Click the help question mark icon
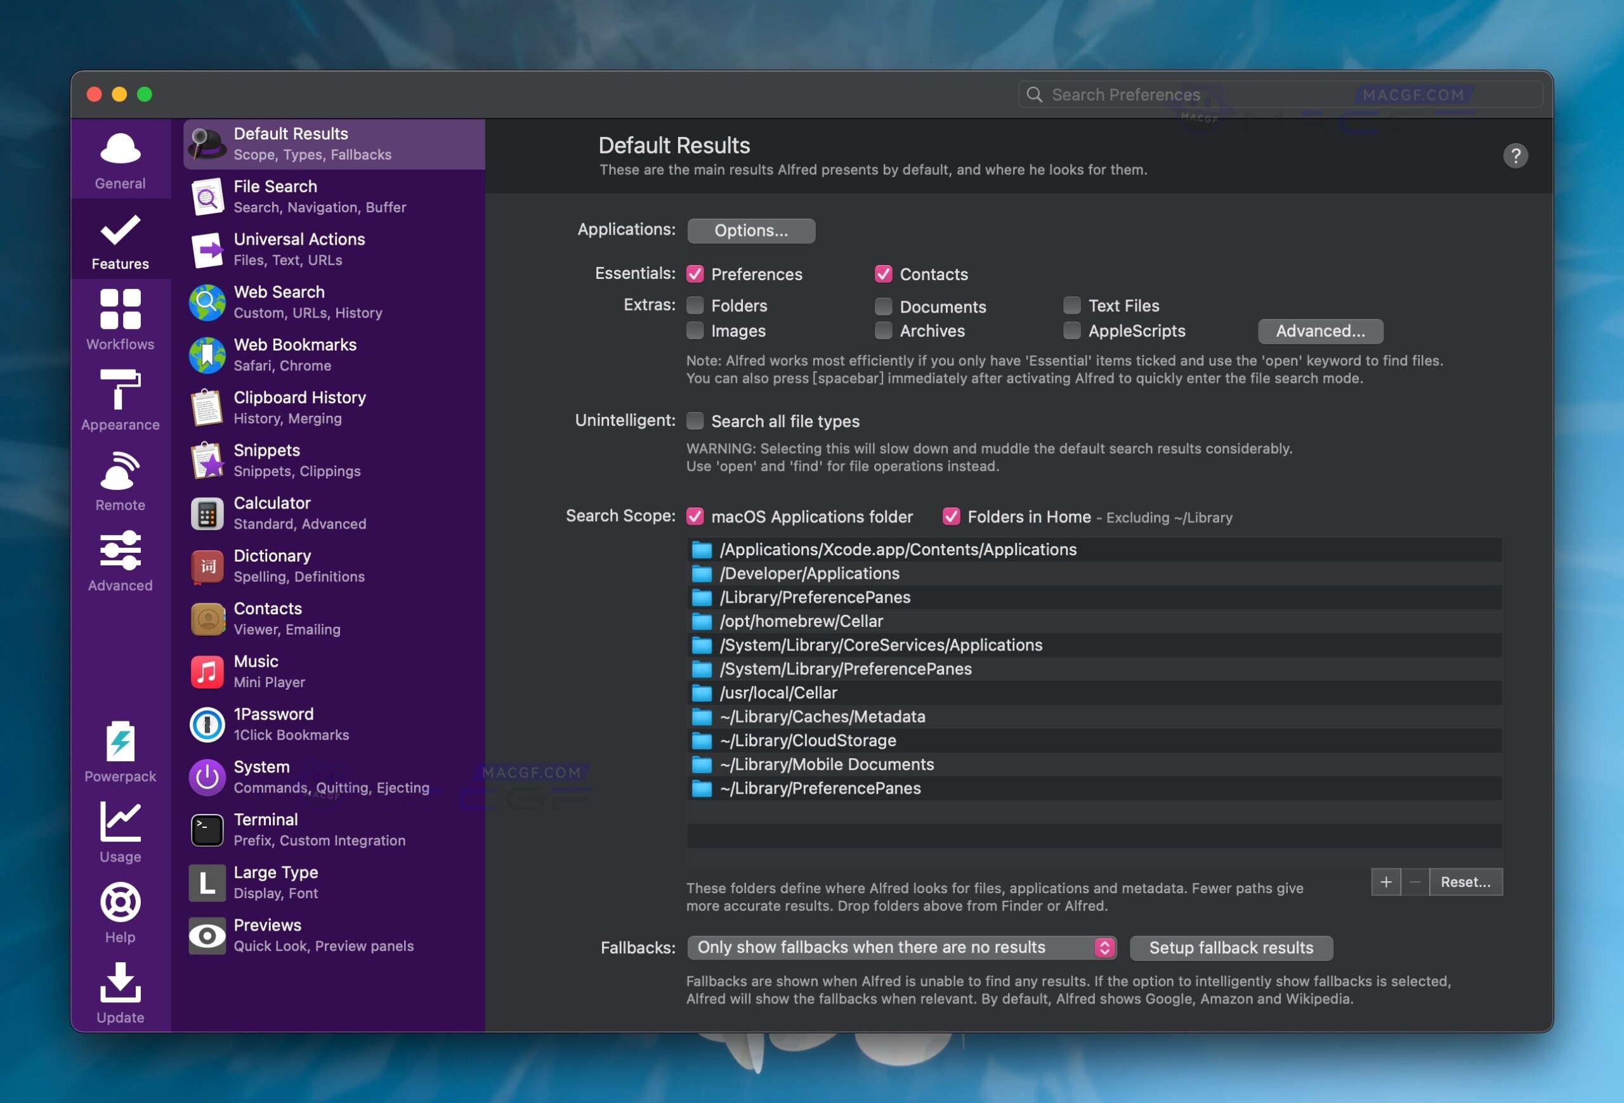The height and width of the screenshot is (1103, 1624). (1515, 156)
